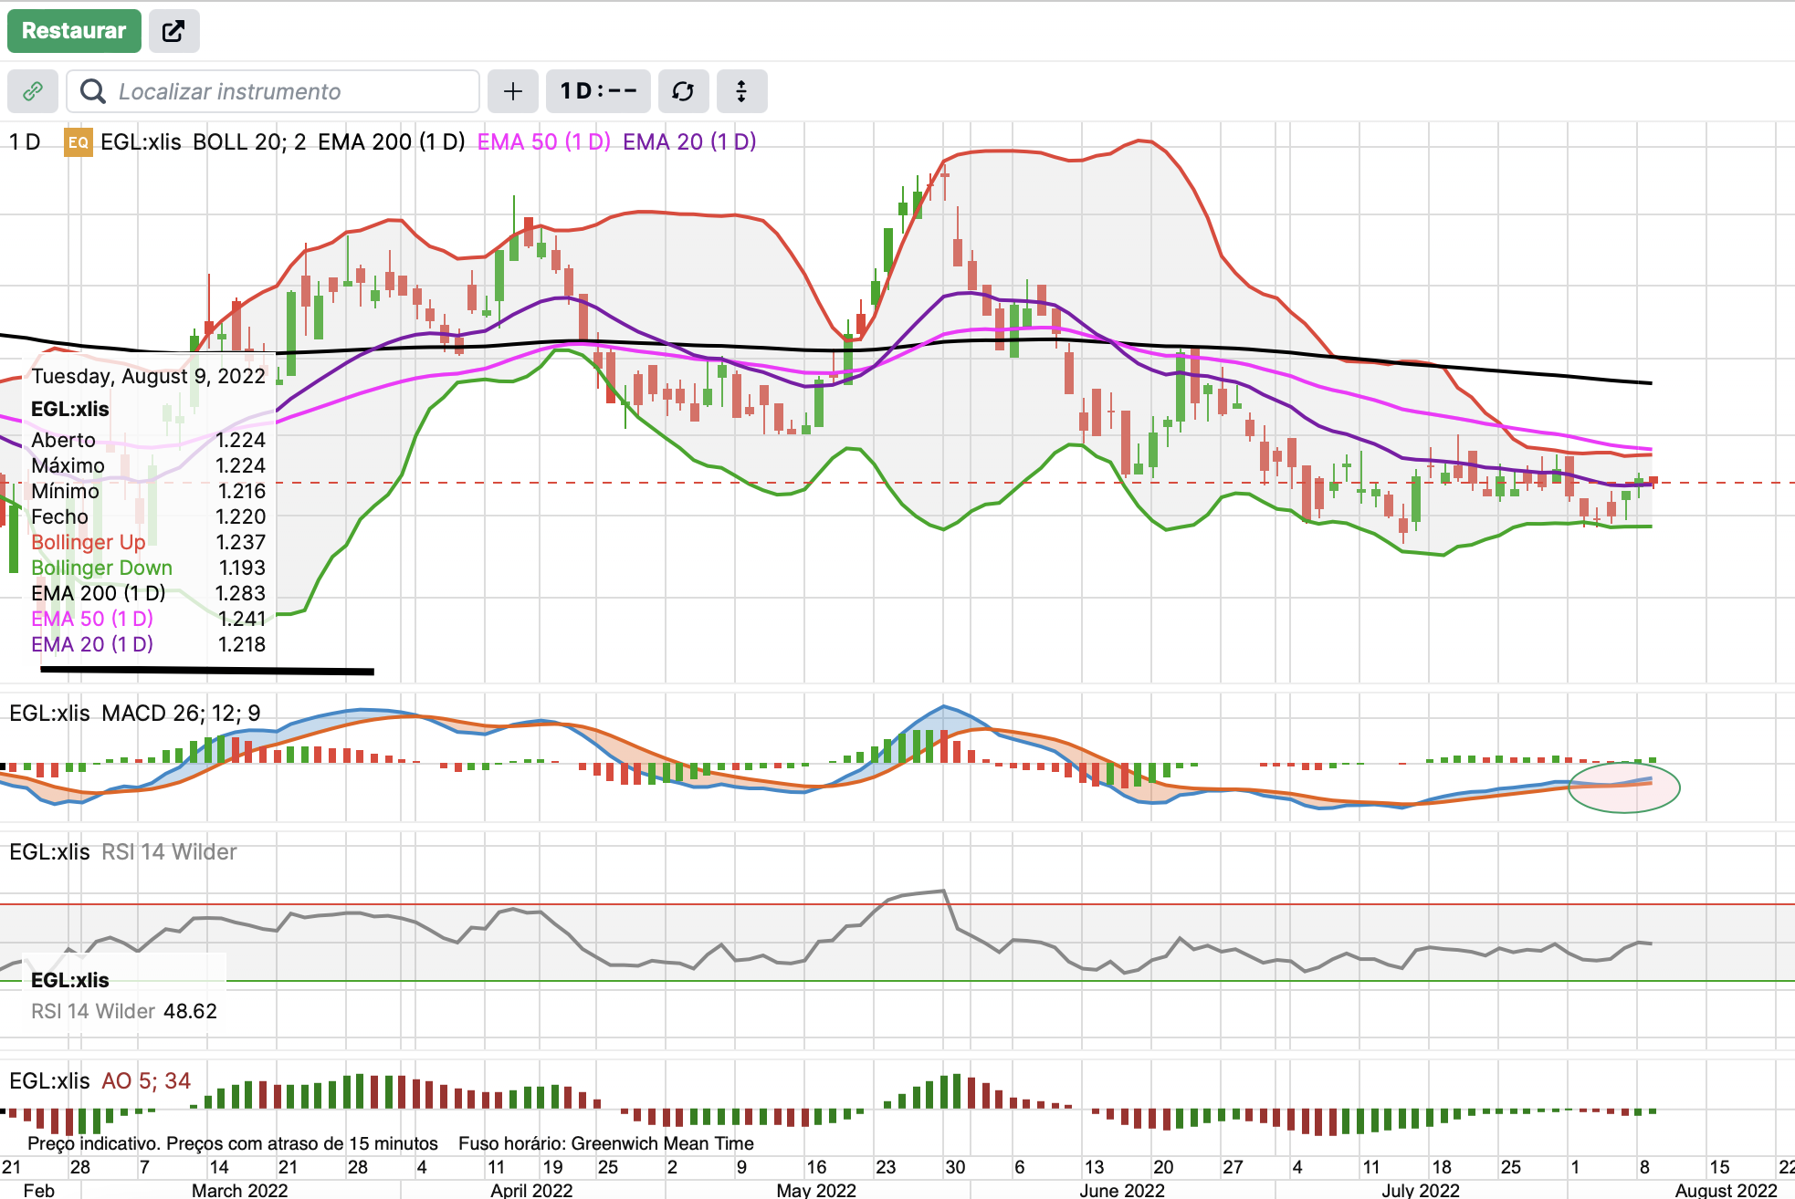Select the EMA 20 (1 D) legend label

689,142
